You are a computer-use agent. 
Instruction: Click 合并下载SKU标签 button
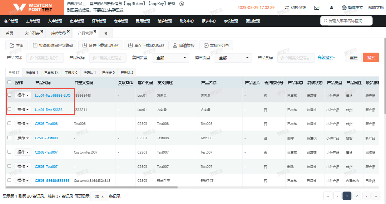(x=100, y=45)
